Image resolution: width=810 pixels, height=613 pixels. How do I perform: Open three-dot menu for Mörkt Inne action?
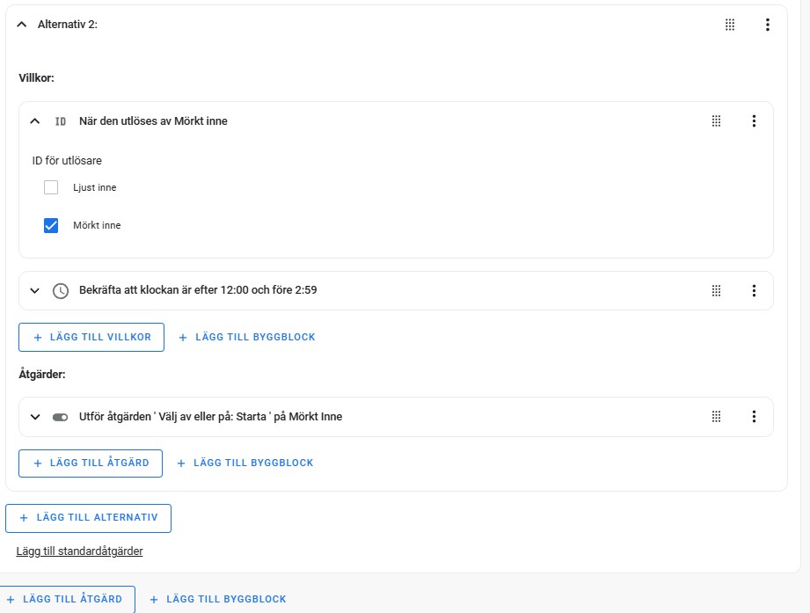(x=754, y=416)
